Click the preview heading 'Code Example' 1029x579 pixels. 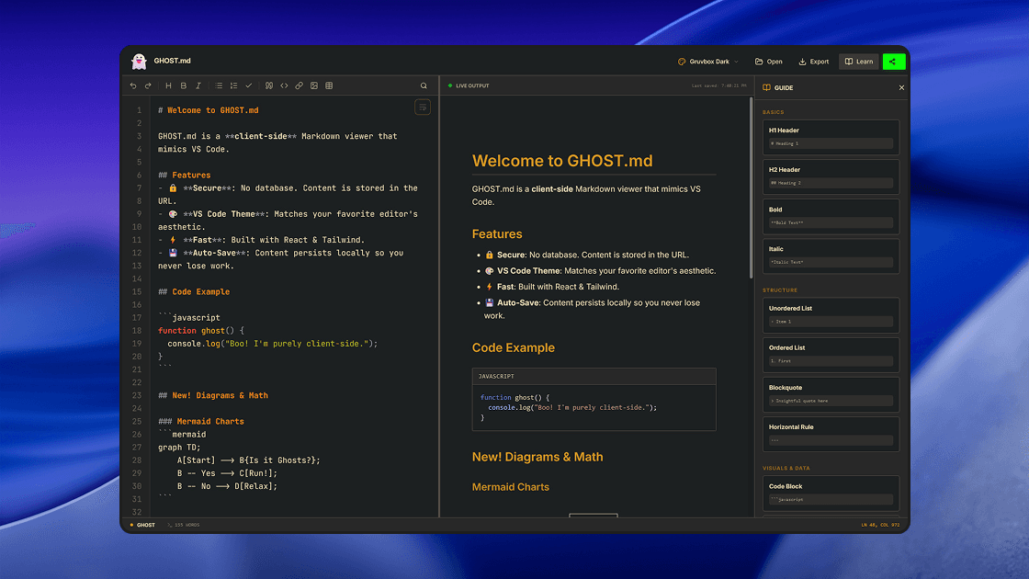tap(514, 348)
